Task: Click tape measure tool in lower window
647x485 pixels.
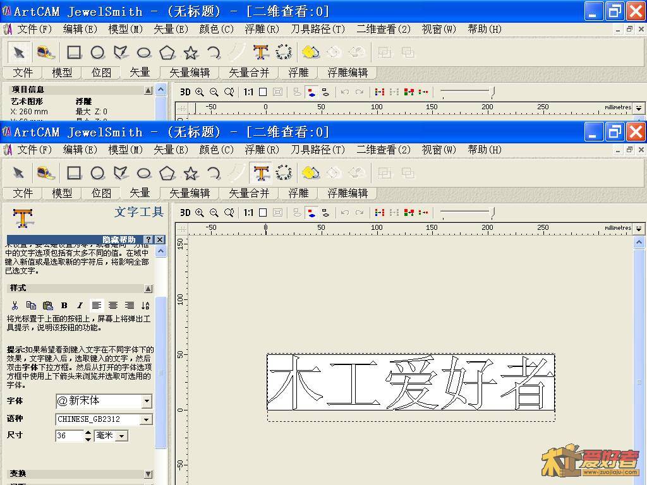Action: pyautogui.click(x=45, y=173)
